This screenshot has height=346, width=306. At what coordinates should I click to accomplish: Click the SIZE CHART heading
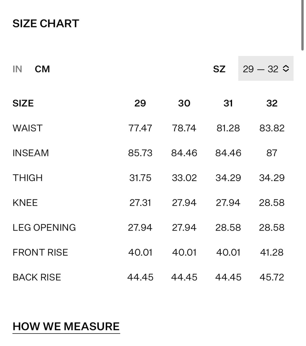46,24
